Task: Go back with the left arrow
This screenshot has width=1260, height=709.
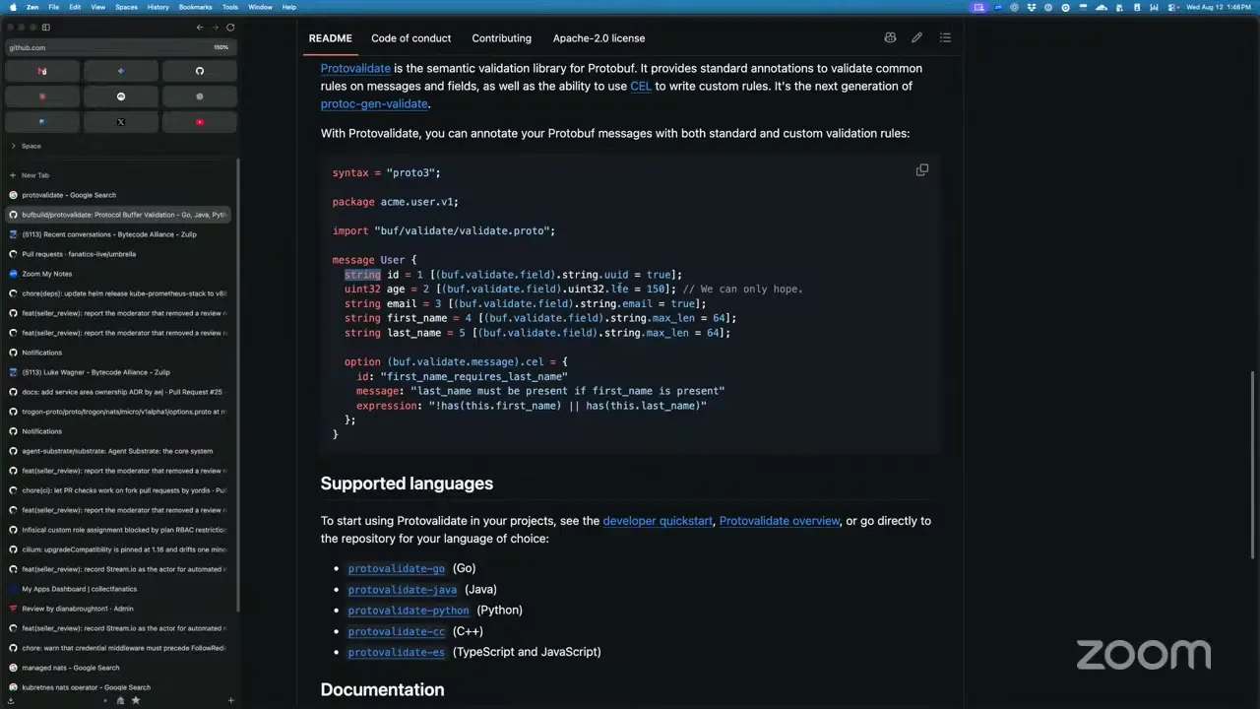Action: [200, 28]
